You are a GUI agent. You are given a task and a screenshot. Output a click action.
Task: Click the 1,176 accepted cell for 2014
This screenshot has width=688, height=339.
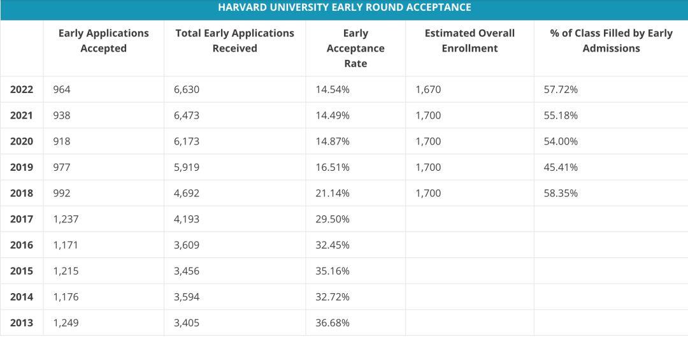click(x=66, y=297)
